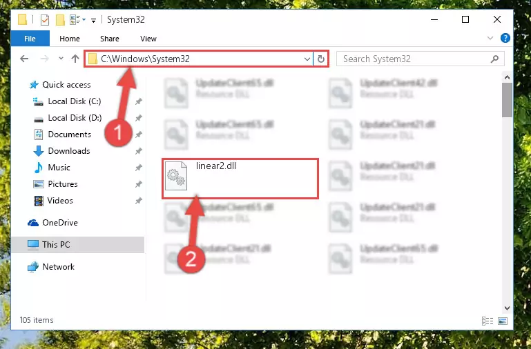Click the pin icon beside Pictures

click(139, 184)
